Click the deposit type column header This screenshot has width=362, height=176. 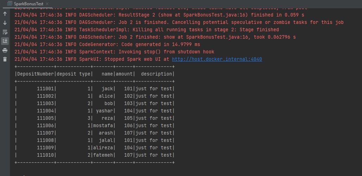(x=73, y=74)
